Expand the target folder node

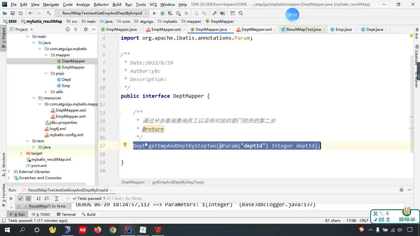click(x=21, y=153)
